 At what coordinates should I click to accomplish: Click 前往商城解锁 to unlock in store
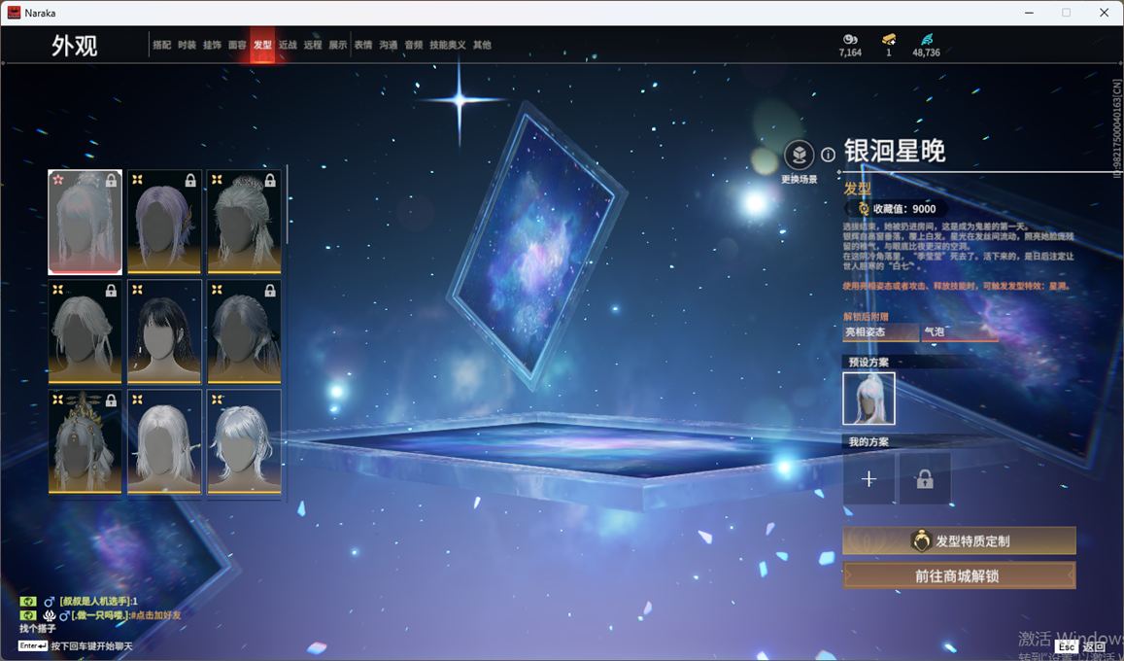point(959,575)
